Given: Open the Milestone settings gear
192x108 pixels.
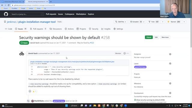Looking at the screenshot, I should 170,83.
